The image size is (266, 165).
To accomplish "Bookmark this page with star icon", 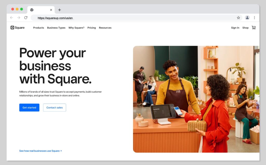I will point(238,18).
